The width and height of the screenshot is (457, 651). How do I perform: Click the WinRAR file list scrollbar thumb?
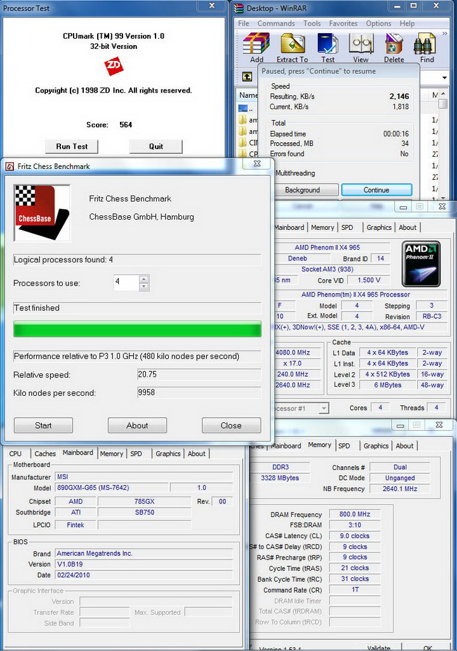(x=443, y=104)
